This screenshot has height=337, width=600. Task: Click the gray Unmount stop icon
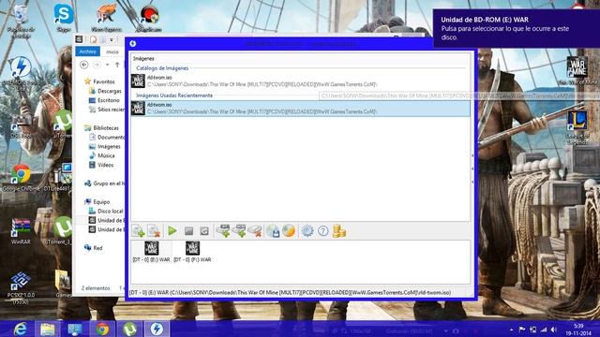188,231
